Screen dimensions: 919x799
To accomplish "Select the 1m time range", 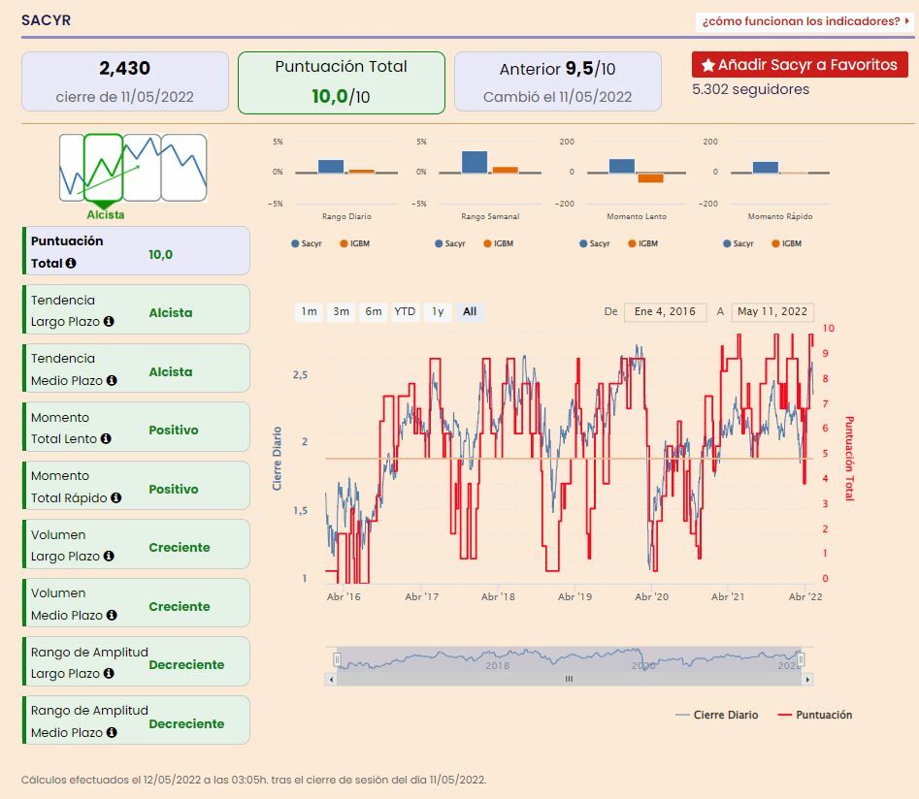I will (309, 311).
